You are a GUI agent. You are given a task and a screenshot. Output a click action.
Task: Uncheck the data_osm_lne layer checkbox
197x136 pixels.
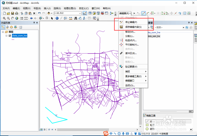tap(10, 36)
